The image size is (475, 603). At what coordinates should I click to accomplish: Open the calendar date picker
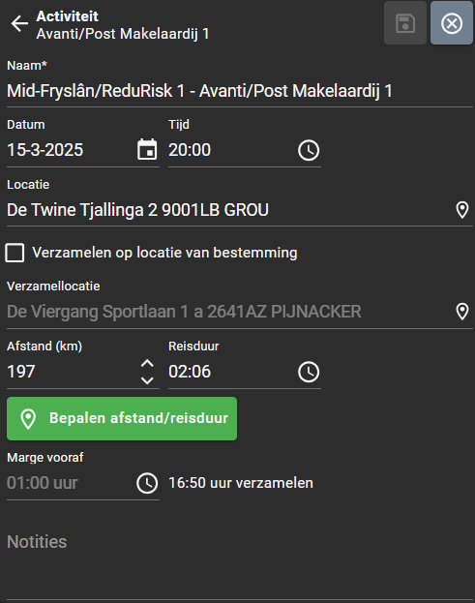click(x=147, y=150)
